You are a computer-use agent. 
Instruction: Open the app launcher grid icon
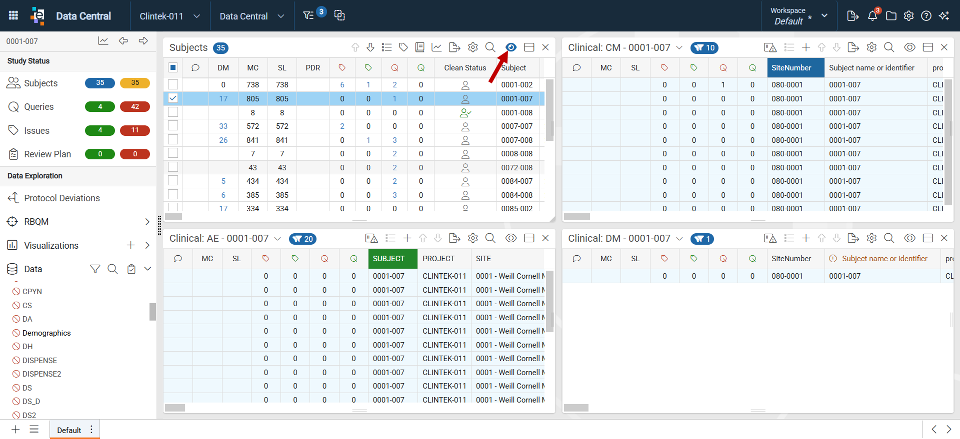[13, 15]
